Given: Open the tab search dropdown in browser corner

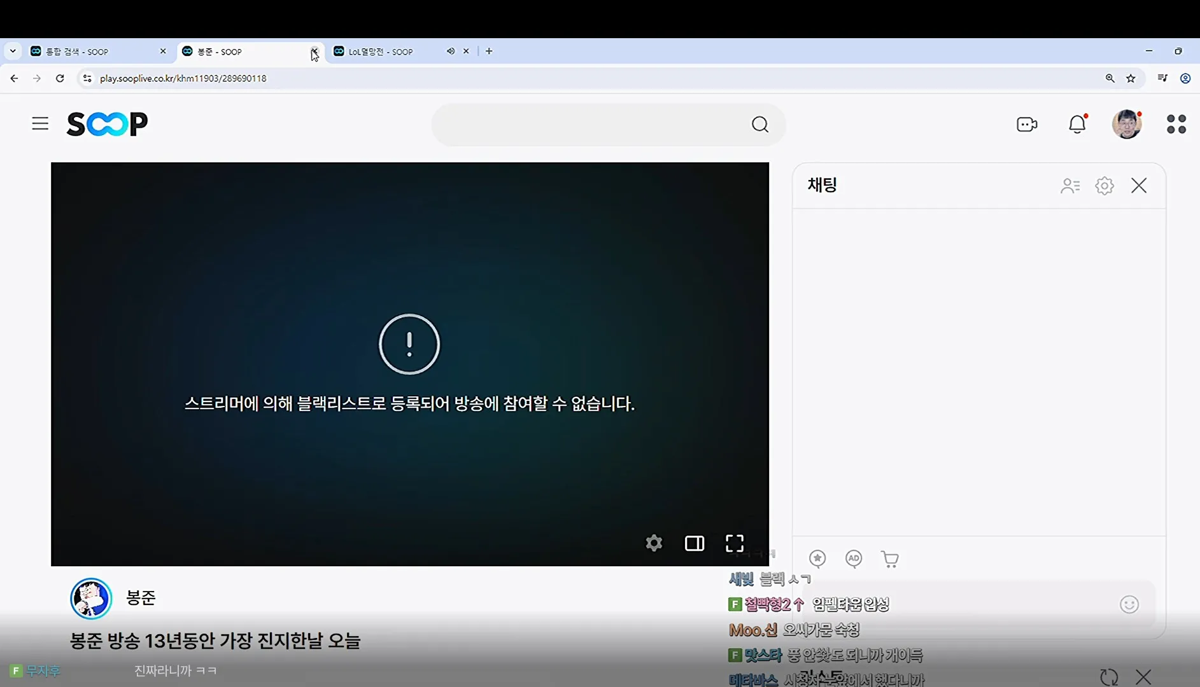Looking at the screenshot, I should click(x=13, y=51).
